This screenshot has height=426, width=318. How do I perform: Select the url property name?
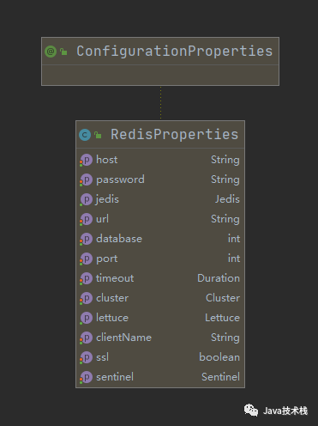[x=102, y=219]
